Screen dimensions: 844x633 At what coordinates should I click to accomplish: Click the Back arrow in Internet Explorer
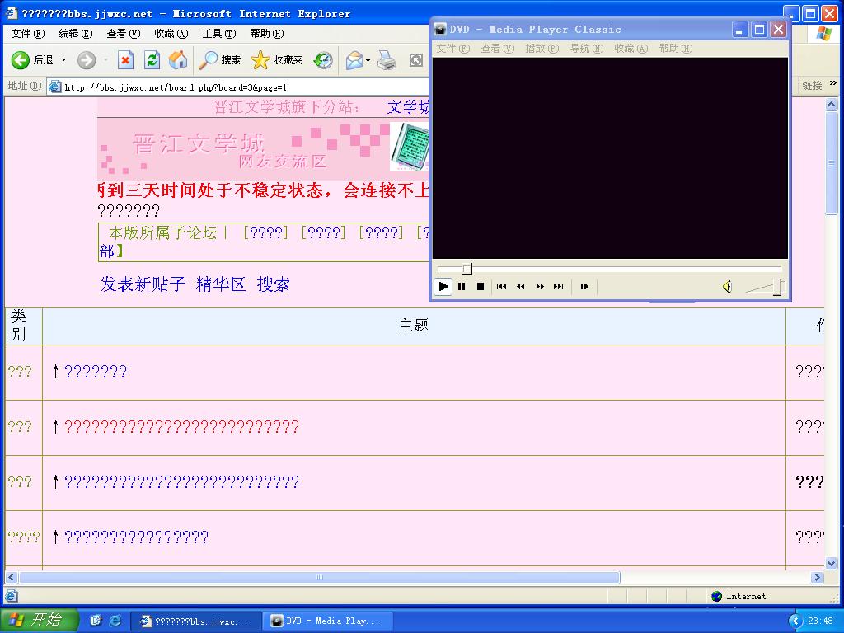pos(21,59)
